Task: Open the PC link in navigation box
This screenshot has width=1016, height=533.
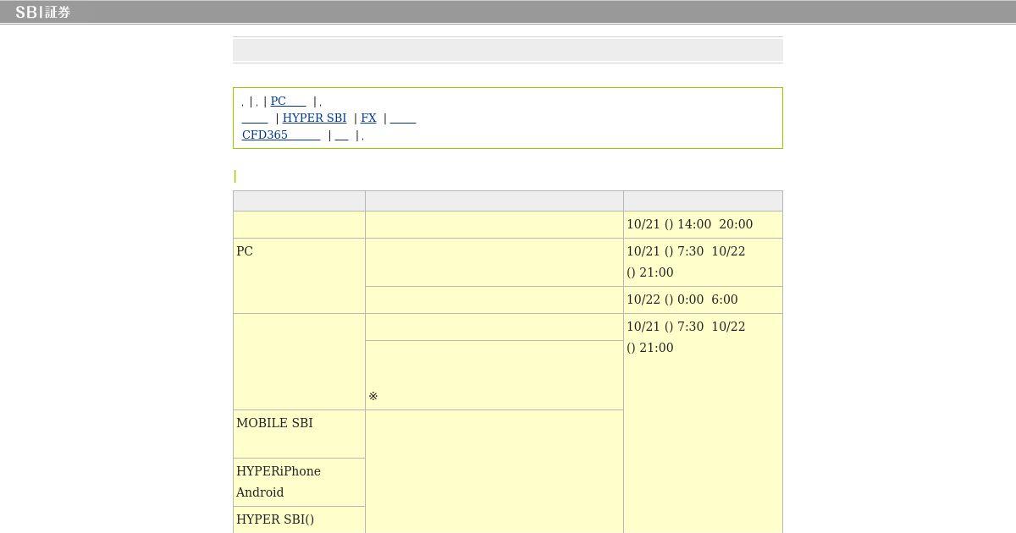Action: 288,101
